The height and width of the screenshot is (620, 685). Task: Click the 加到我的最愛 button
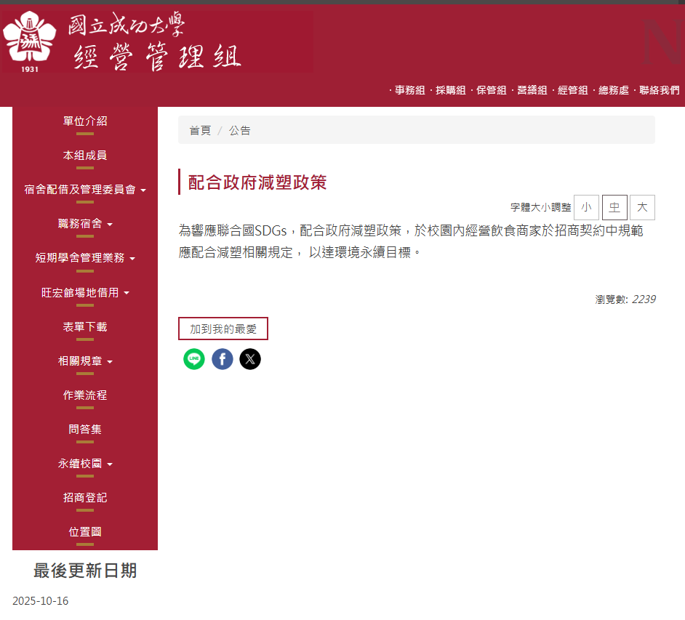click(223, 329)
